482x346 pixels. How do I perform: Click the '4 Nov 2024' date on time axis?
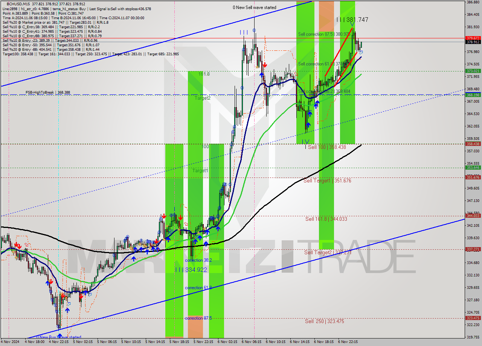10,342
